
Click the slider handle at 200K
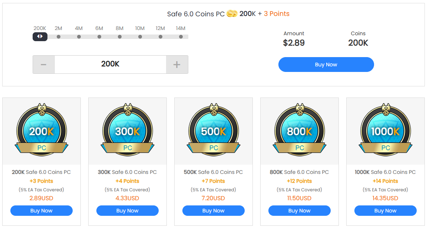click(40, 36)
